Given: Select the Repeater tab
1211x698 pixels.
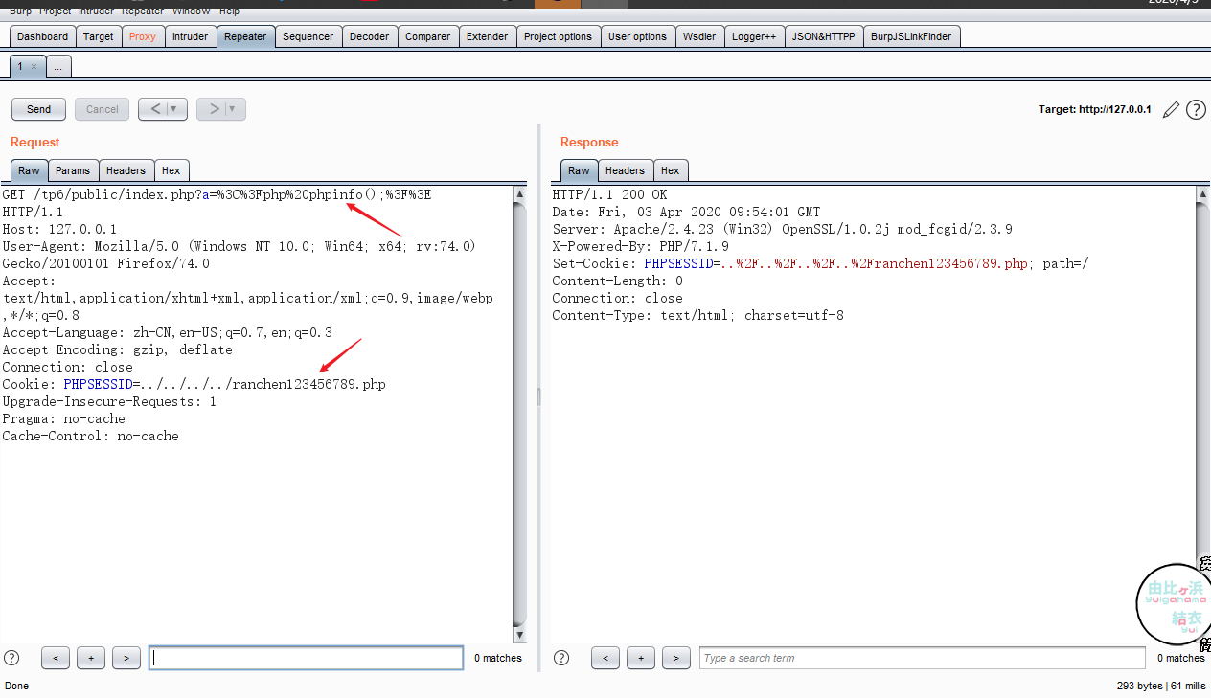Looking at the screenshot, I should tap(245, 36).
